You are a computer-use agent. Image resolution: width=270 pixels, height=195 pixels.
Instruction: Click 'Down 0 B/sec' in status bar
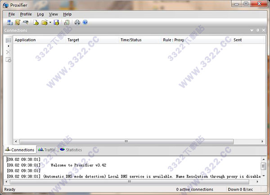tap(240, 189)
